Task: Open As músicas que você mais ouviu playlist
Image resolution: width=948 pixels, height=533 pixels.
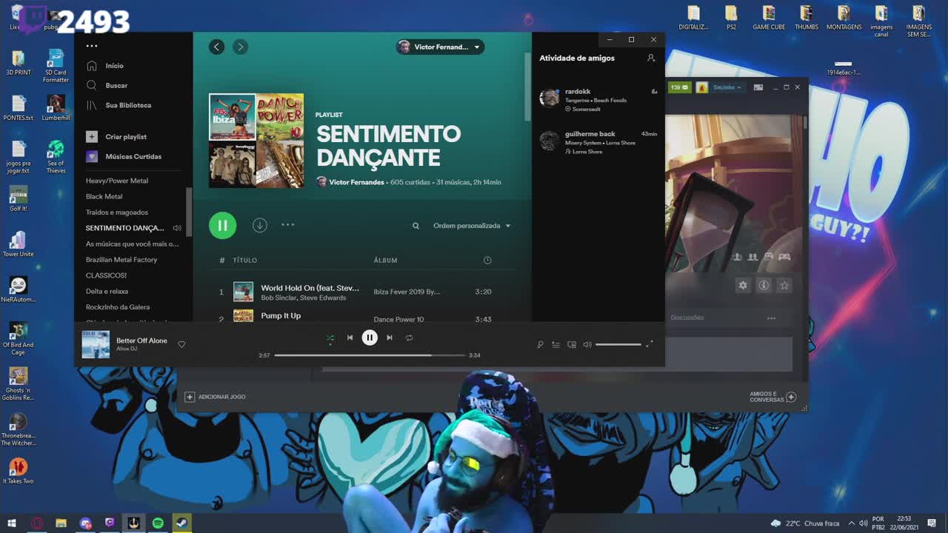Action: coord(132,244)
